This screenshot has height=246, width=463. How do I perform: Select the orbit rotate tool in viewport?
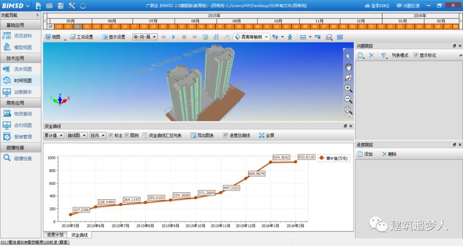348,78
